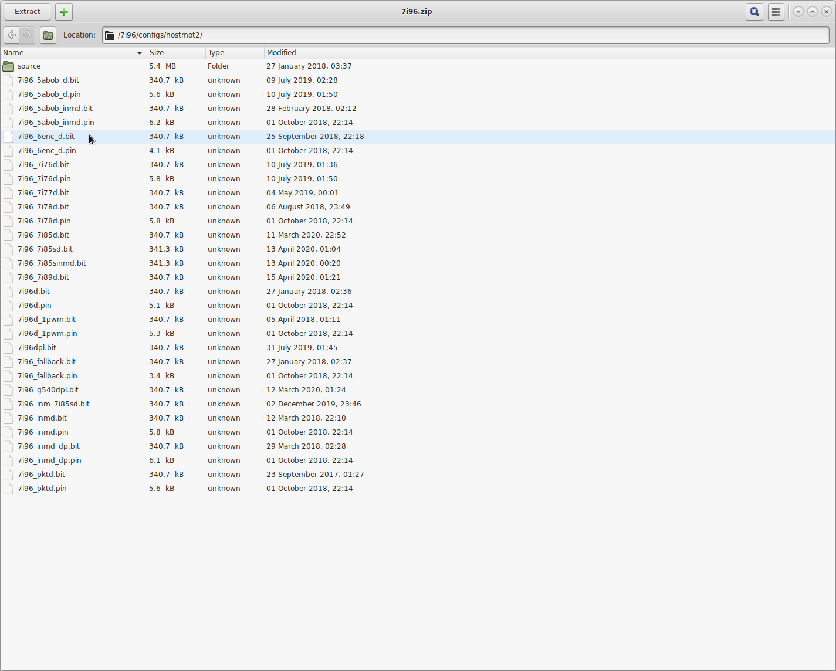Screen dimensions: 836x671
Task: Click file icon of 7i96_7i76d.bit
Action: [8, 165]
